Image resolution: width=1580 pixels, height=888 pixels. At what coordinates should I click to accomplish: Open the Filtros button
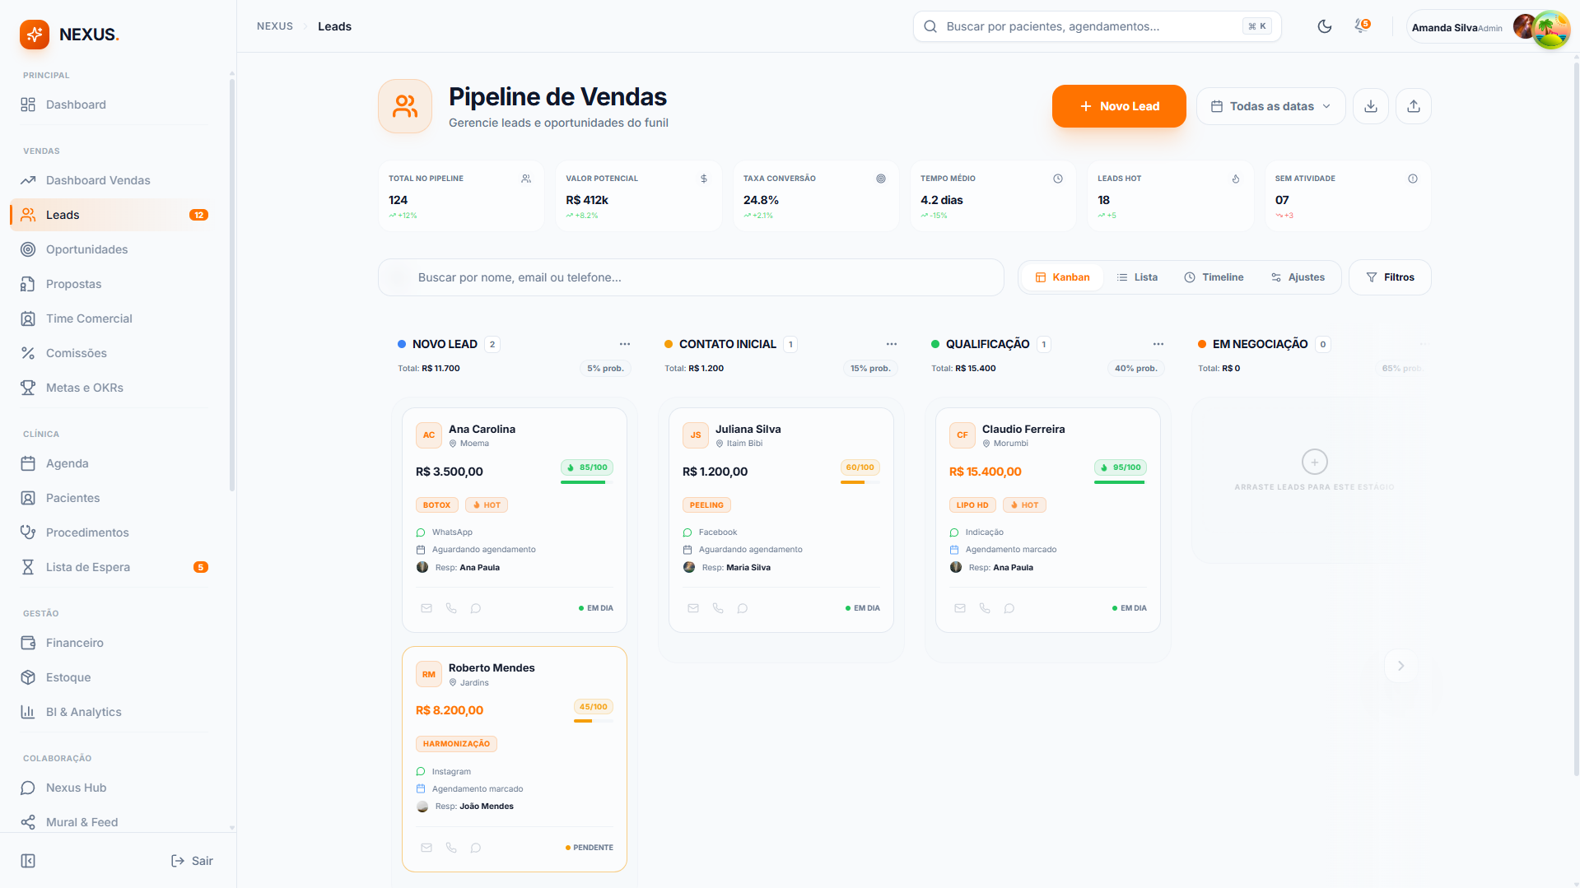point(1390,277)
